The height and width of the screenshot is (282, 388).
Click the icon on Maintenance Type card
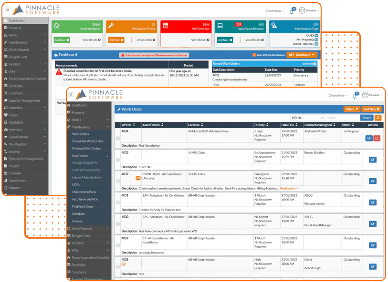coord(274,25)
